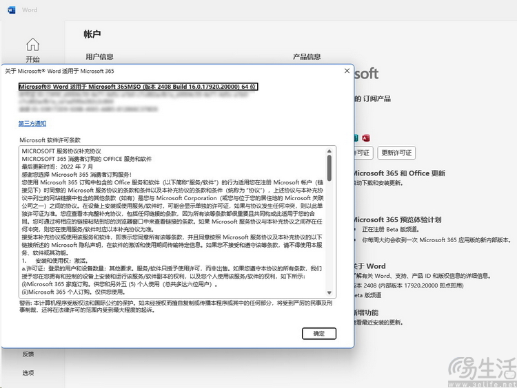
Task: Click the 新增功能 heading
Action: [x=366, y=312]
